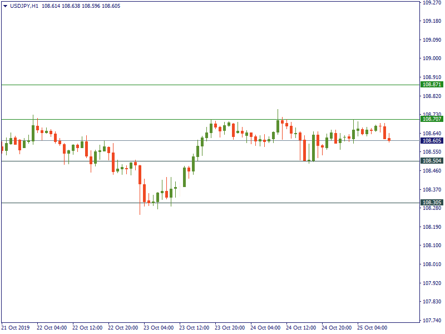Click the 22 Oct 12:00 time label
Image resolution: width=445 pixels, height=334 pixels.
point(87,327)
